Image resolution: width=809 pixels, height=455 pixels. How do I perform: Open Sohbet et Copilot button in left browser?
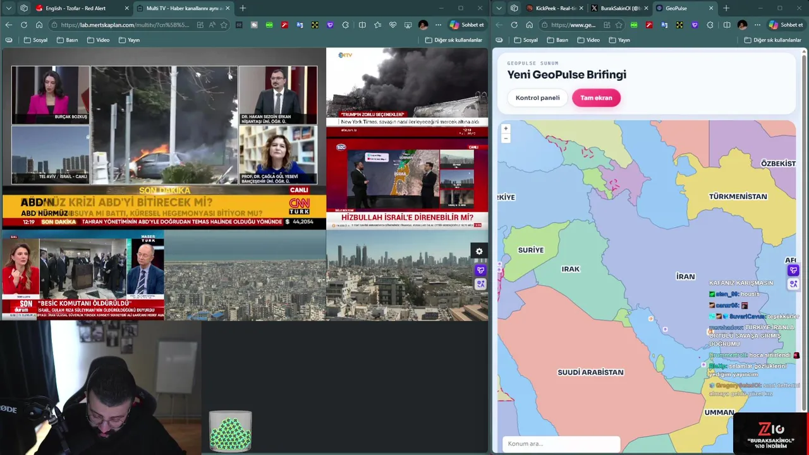point(467,25)
